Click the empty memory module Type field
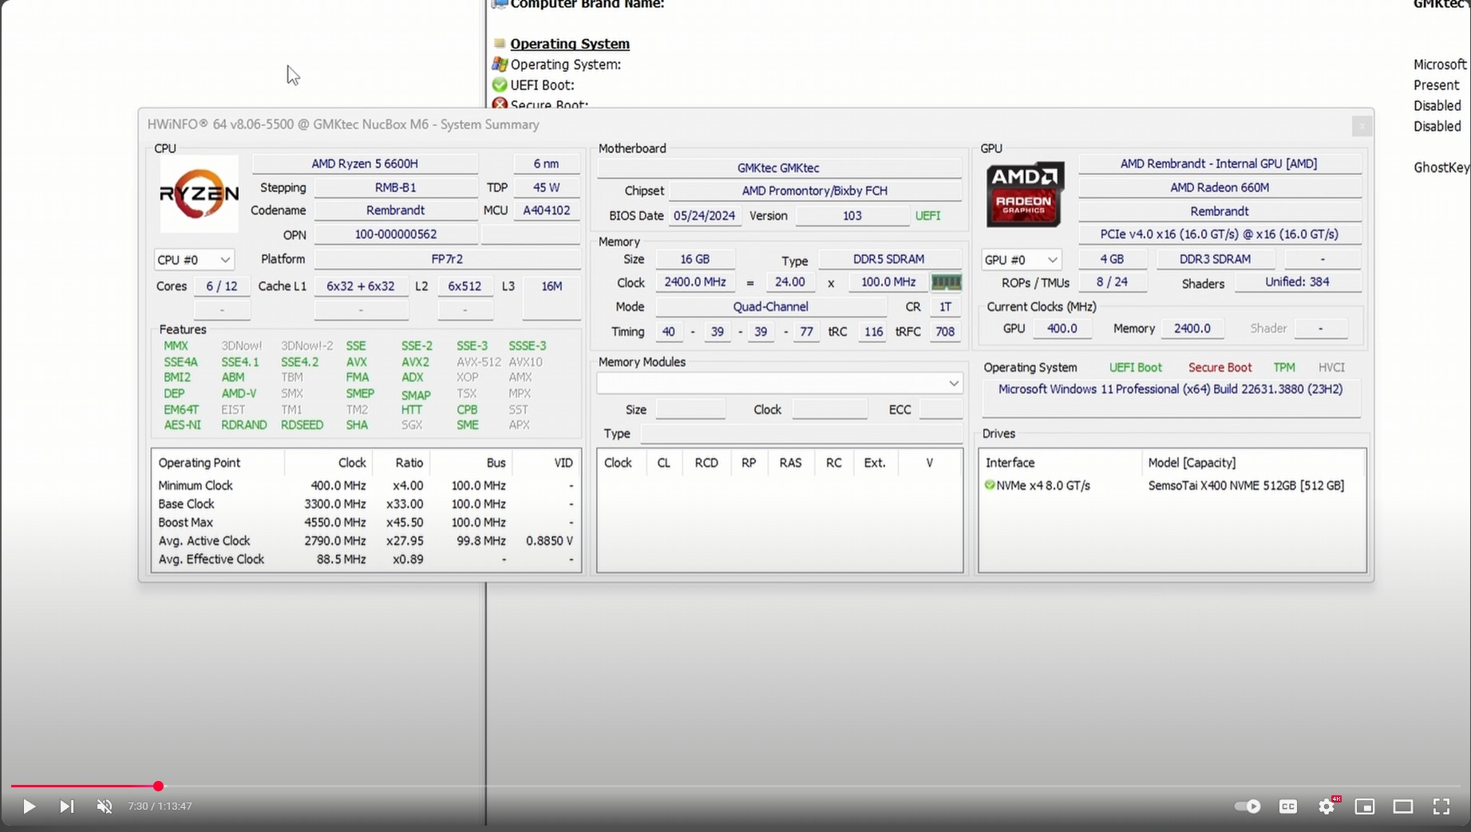The height and width of the screenshot is (832, 1471). click(x=801, y=434)
